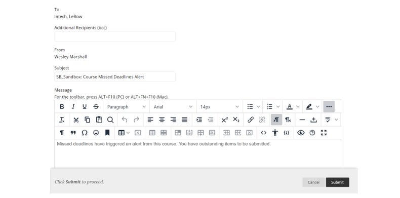Preview the message content
The height and width of the screenshot is (198, 400).
point(301,133)
